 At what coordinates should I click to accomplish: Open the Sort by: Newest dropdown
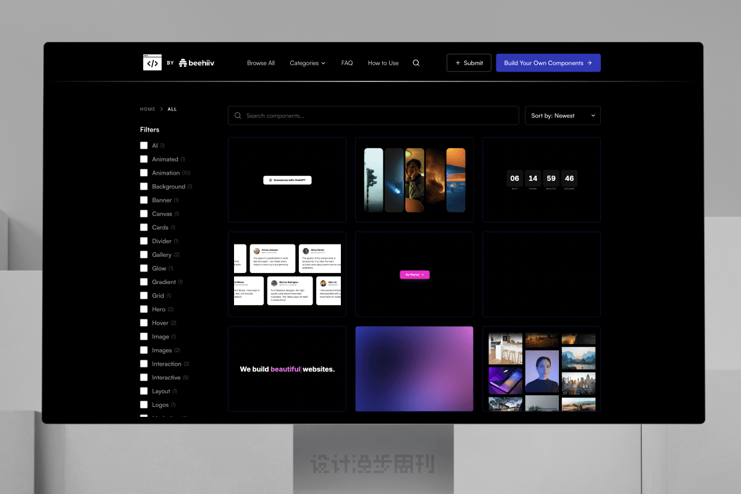click(x=563, y=115)
